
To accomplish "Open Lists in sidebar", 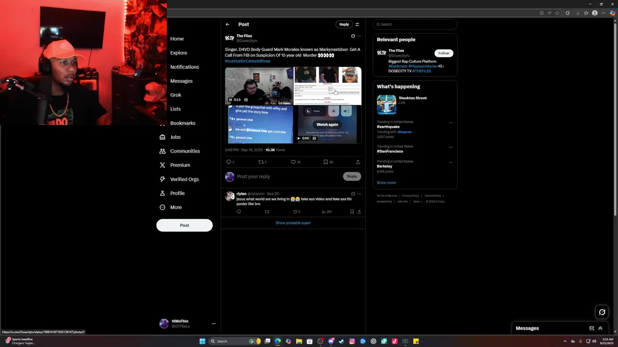I will [x=175, y=109].
